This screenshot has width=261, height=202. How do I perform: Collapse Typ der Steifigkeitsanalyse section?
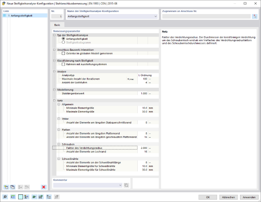point(54,35)
